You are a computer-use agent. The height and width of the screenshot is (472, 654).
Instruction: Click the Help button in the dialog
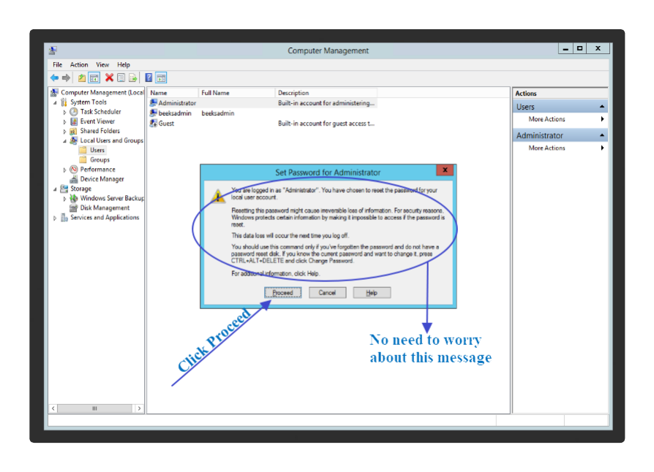click(x=372, y=293)
